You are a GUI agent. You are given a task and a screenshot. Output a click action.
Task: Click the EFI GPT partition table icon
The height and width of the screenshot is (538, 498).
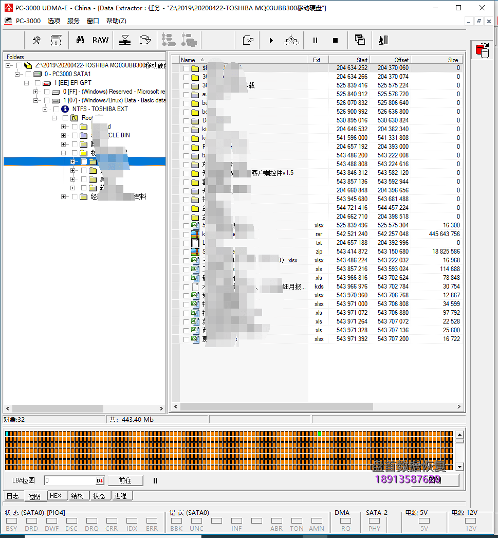[x=47, y=83]
